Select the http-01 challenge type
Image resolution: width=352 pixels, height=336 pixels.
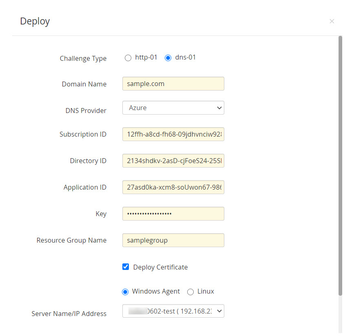[128, 58]
